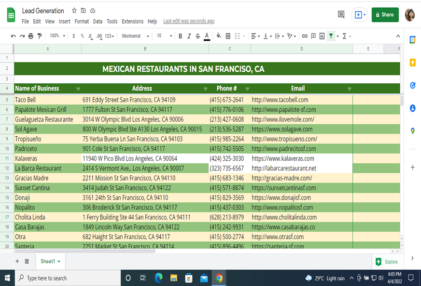421x286 pixels.
Task: Open the Montserrat font dropdown
Action: [135, 36]
